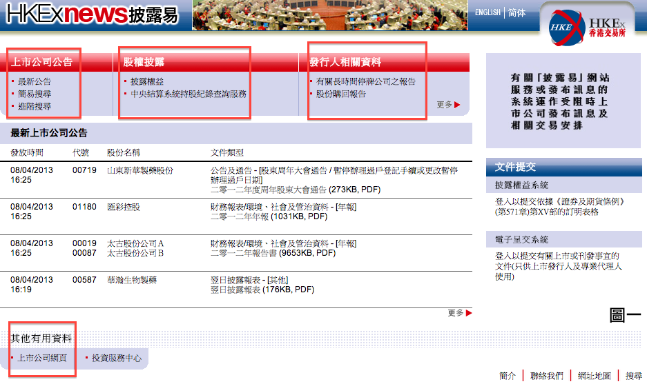Select stock name 太古股份公司A

point(135,243)
